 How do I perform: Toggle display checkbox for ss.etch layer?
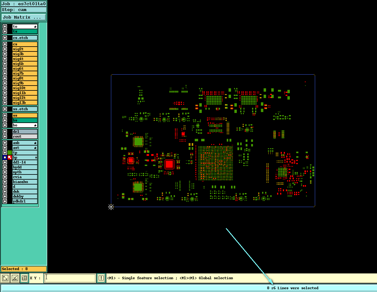click(x=5, y=109)
